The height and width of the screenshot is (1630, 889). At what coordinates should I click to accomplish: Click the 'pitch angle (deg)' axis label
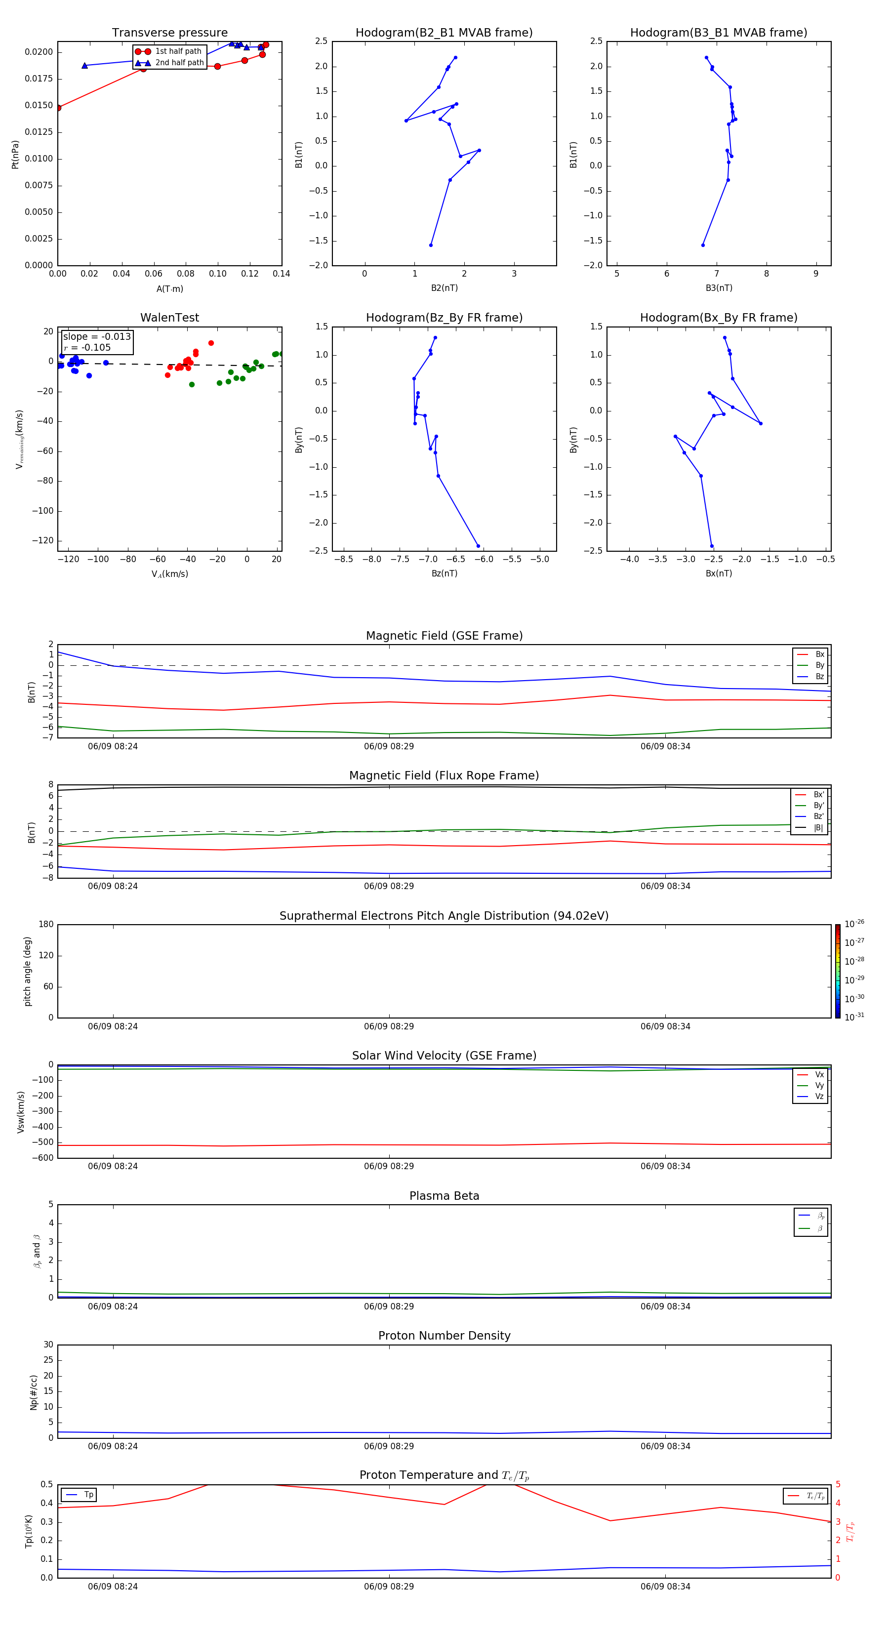tap(27, 971)
